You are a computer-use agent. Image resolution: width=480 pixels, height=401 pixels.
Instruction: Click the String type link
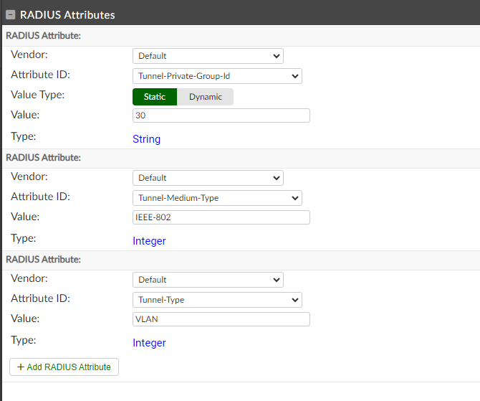pyautogui.click(x=147, y=139)
